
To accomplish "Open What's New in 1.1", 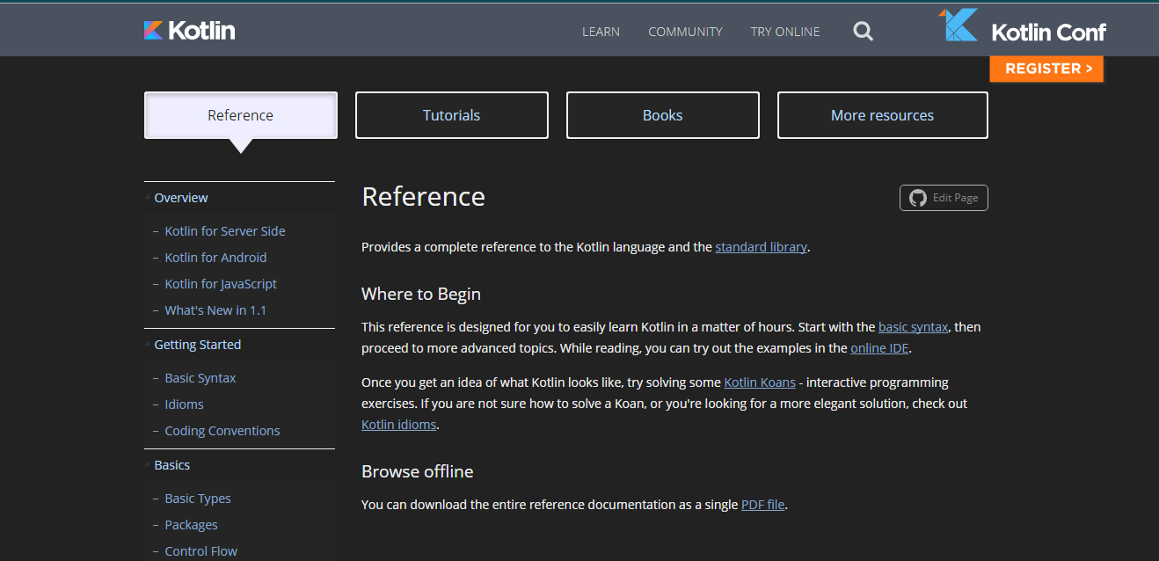I will pyautogui.click(x=215, y=310).
